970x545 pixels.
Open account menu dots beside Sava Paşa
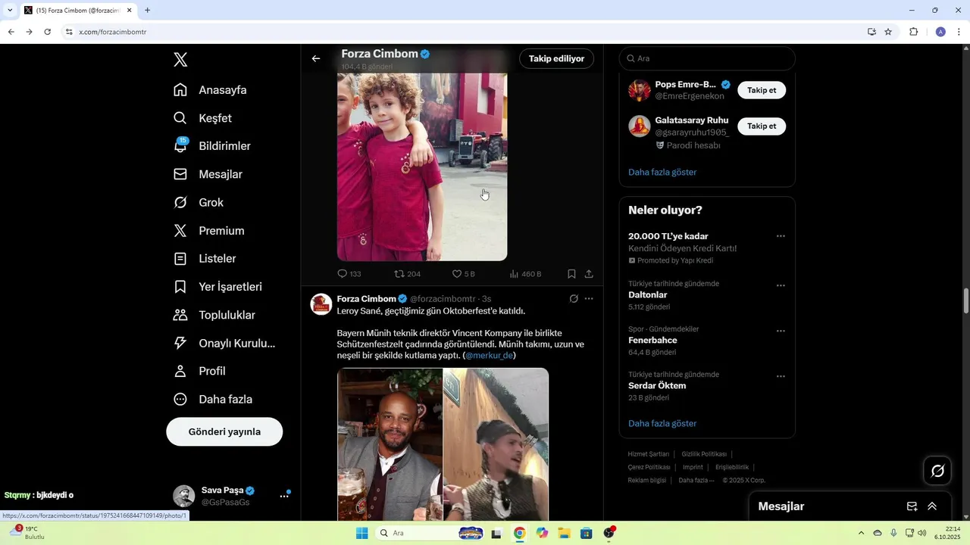[x=284, y=496]
